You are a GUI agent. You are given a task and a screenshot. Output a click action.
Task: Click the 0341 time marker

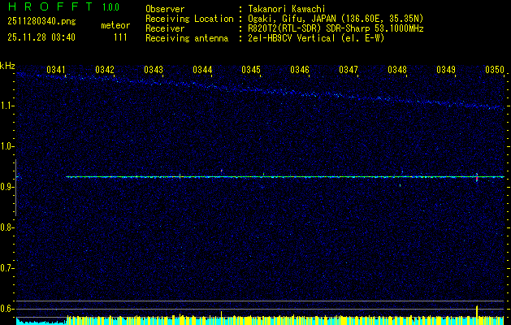pyautogui.click(x=56, y=71)
